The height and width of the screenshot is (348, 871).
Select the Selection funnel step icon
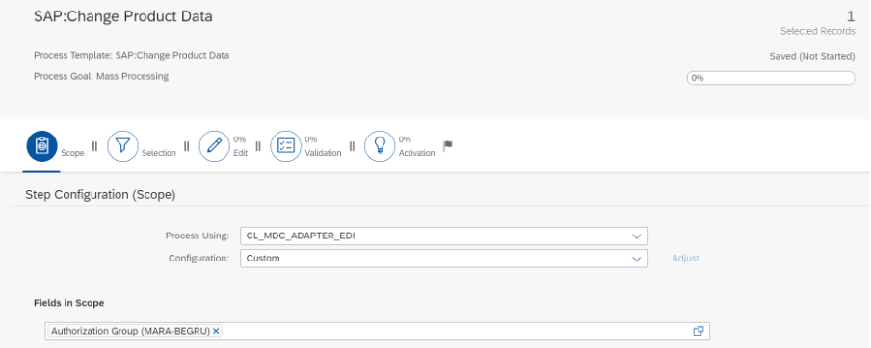pos(122,146)
